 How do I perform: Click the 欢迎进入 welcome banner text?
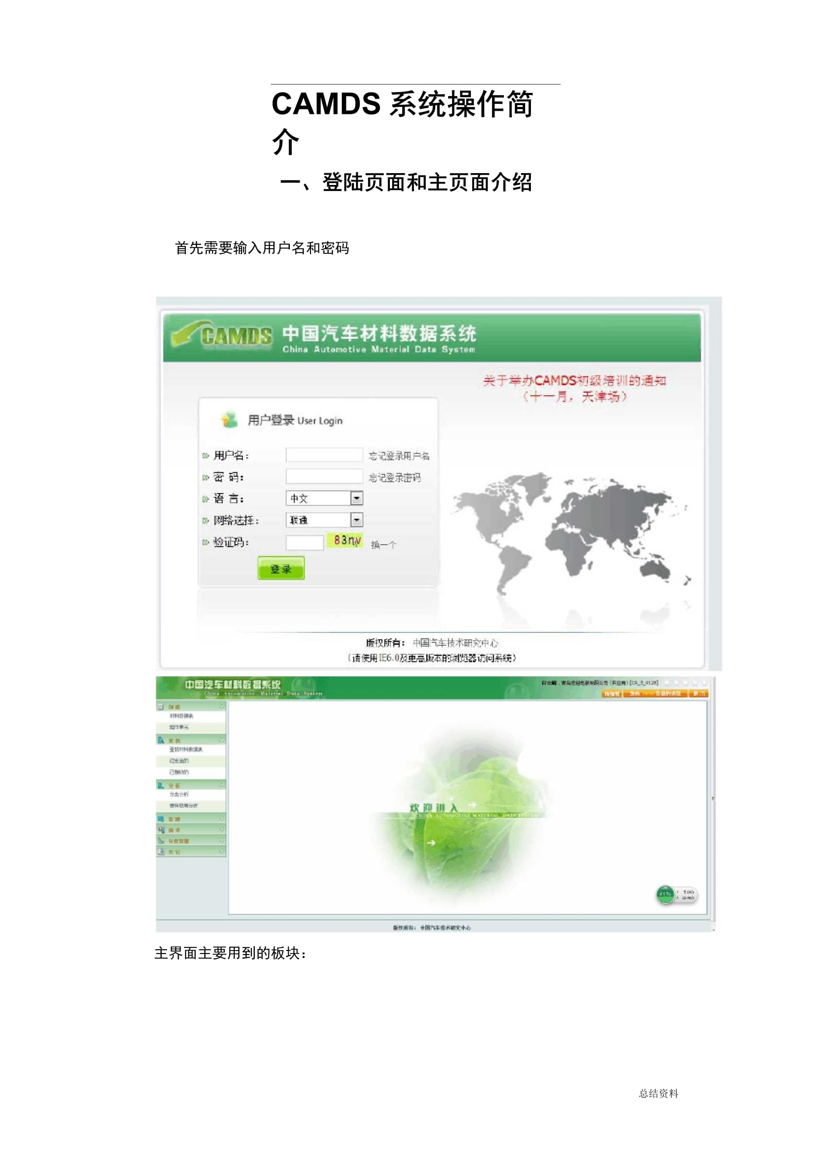tap(434, 807)
